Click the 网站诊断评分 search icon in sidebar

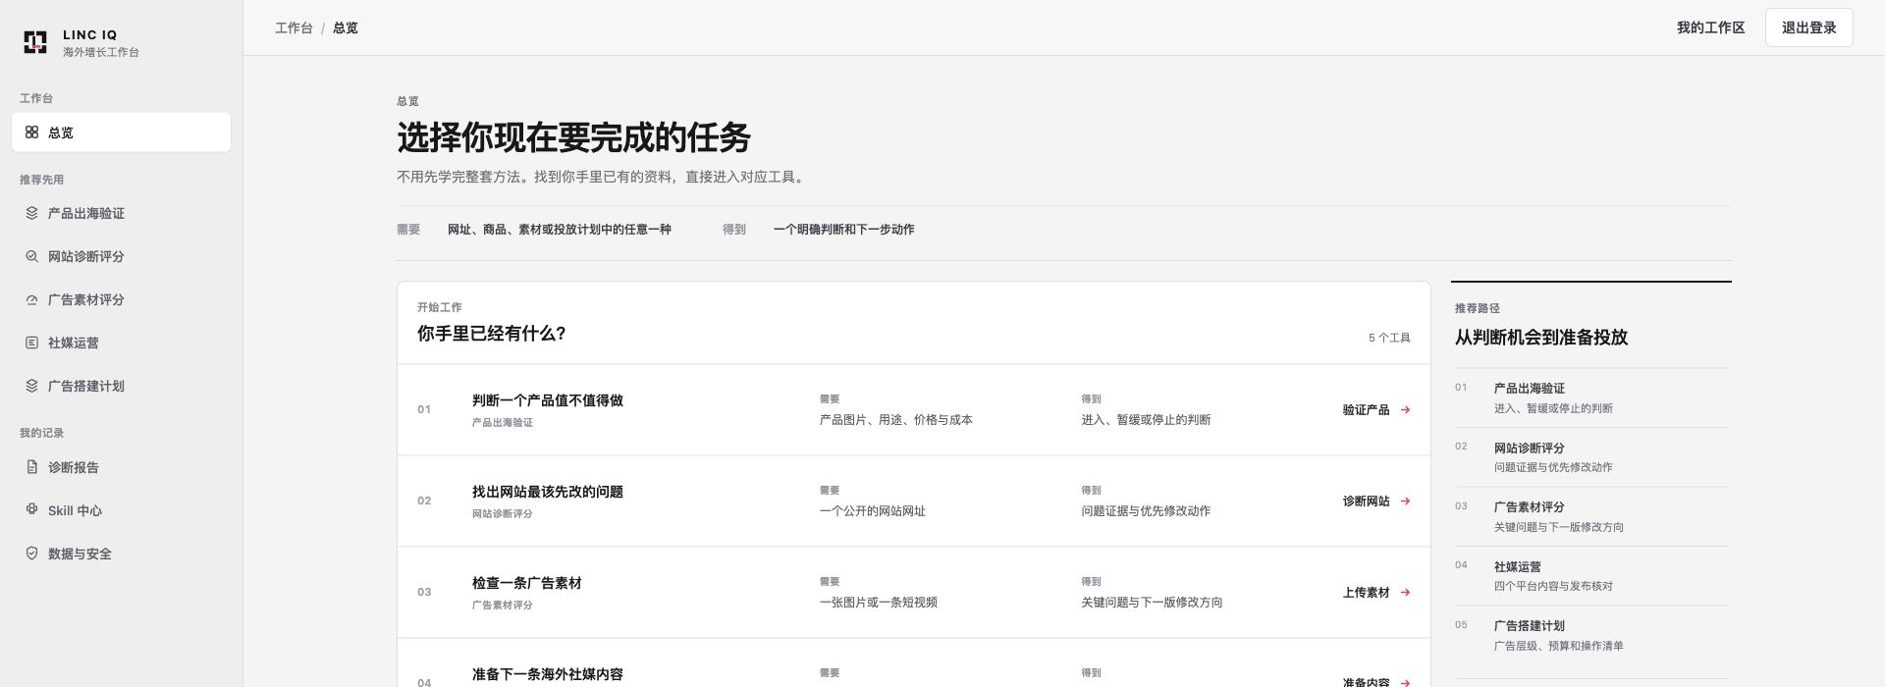coord(31,256)
